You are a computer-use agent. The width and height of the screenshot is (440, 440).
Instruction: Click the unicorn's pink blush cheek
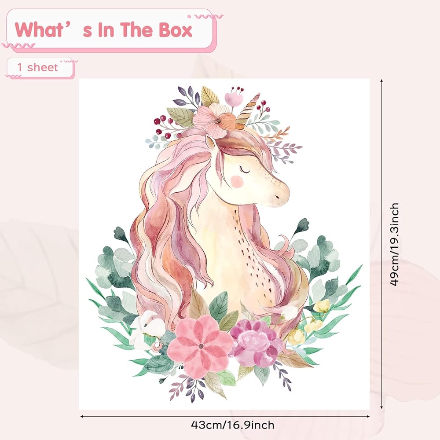click(238, 181)
